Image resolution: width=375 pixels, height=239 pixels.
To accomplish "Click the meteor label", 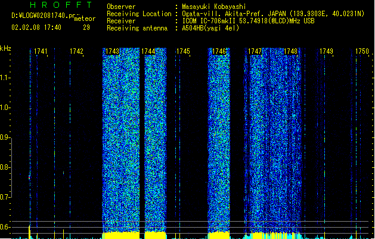I will [x=85, y=19].
